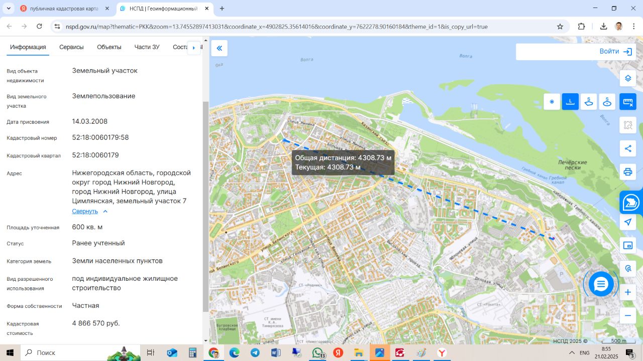The height and width of the screenshot is (361, 643).
Task: Open the map layers panel
Action: (627, 78)
